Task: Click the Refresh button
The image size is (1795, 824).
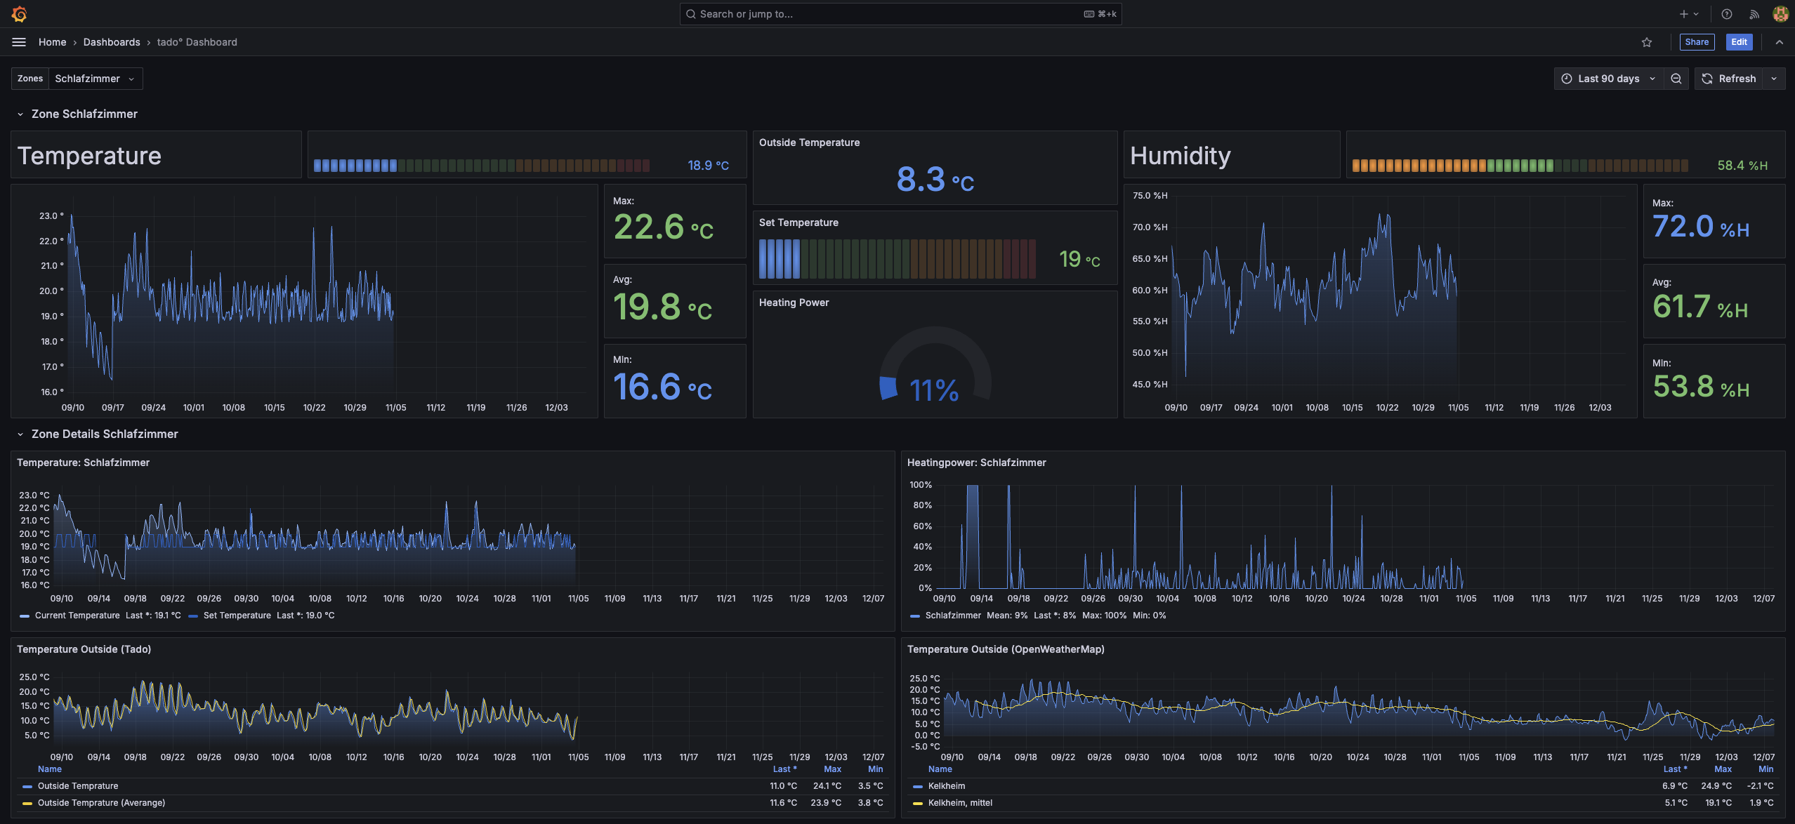Action: coord(1730,79)
